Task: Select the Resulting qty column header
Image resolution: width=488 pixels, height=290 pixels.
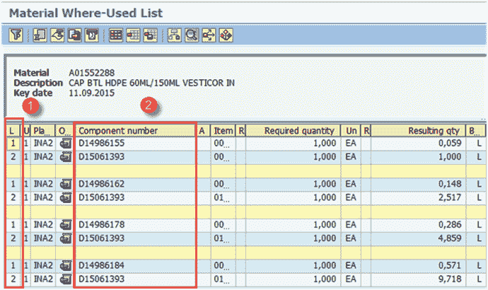Action: [418, 131]
